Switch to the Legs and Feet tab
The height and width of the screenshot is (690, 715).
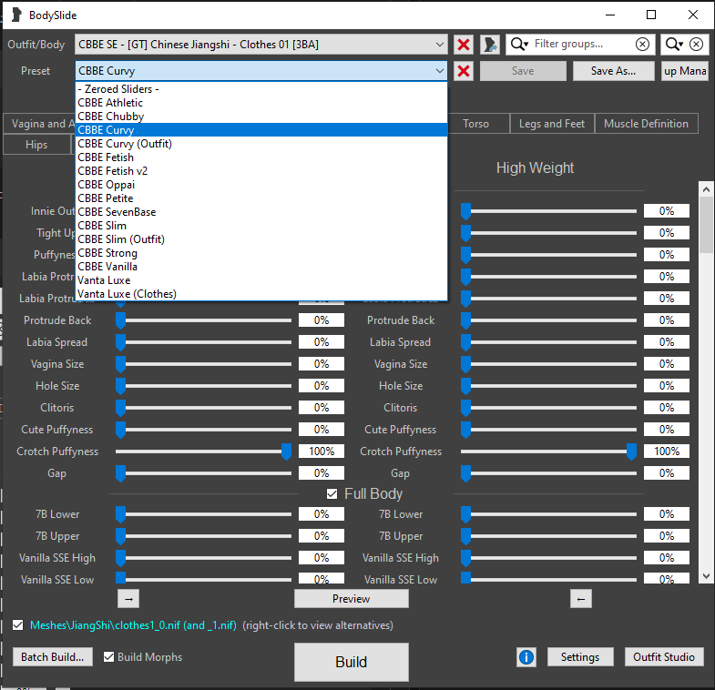(x=552, y=124)
